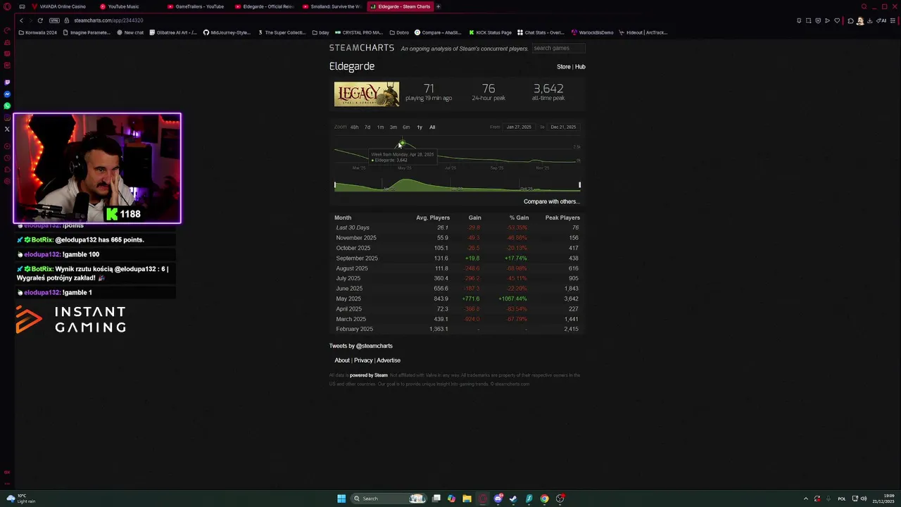The width and height of the screenshot is (901, 507).
Task: Open the Privacy footer link
Action: 363,361
